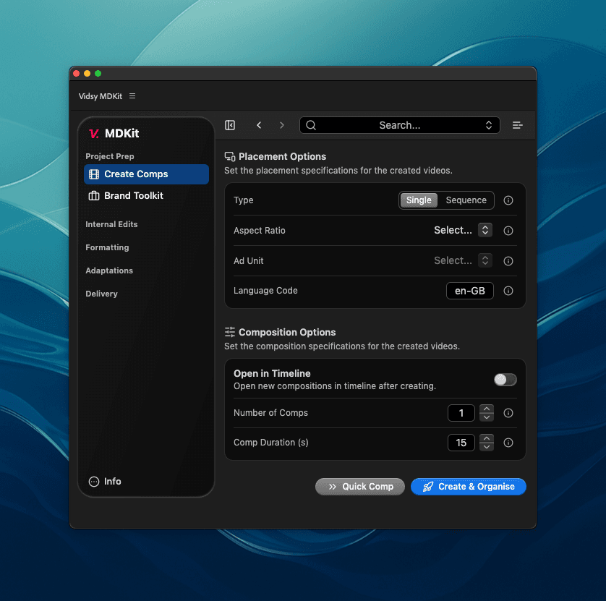
Task: Show info for Aspect Ratio
Action: point(508,231)
